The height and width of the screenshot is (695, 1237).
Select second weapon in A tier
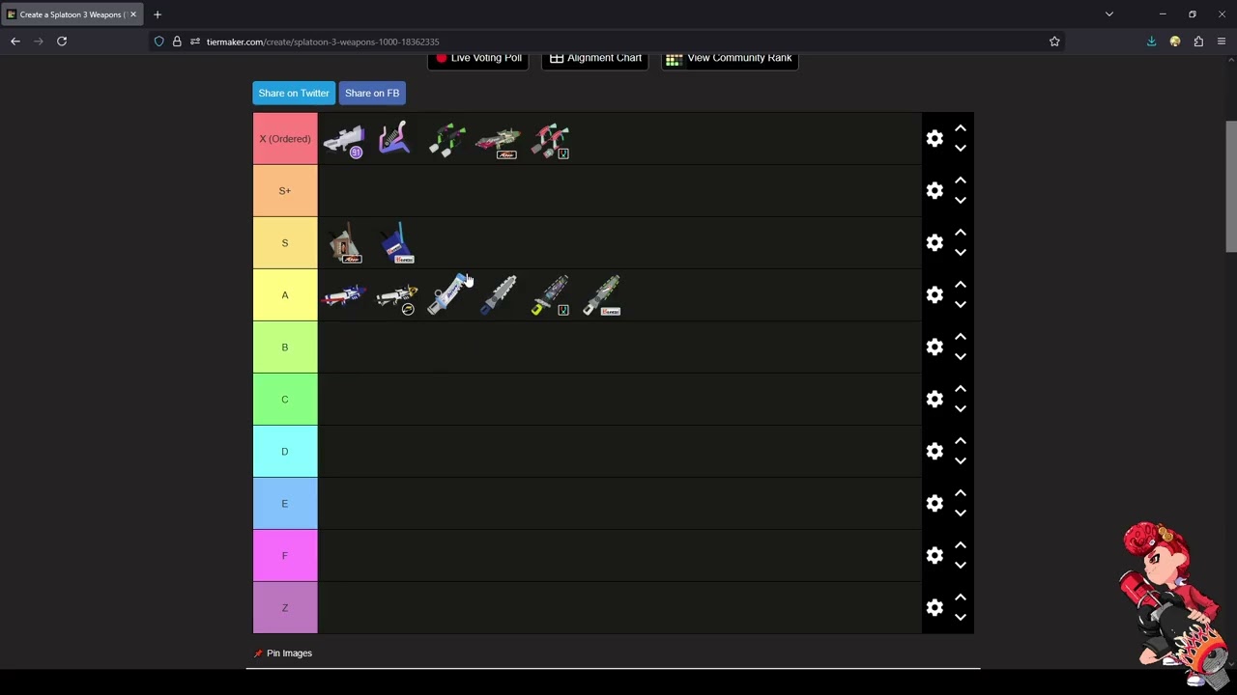tap(396, 297)
